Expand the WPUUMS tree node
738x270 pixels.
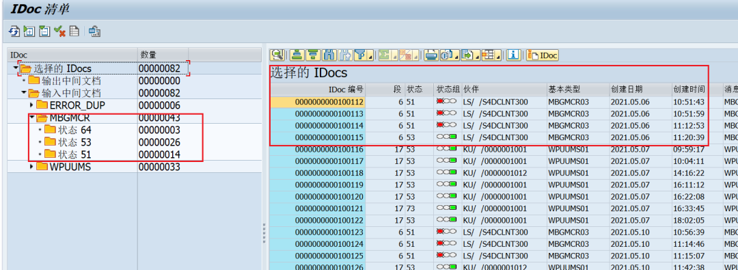click(32, 167)
